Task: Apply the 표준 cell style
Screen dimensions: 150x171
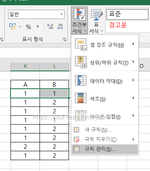Action: (127, 14)
